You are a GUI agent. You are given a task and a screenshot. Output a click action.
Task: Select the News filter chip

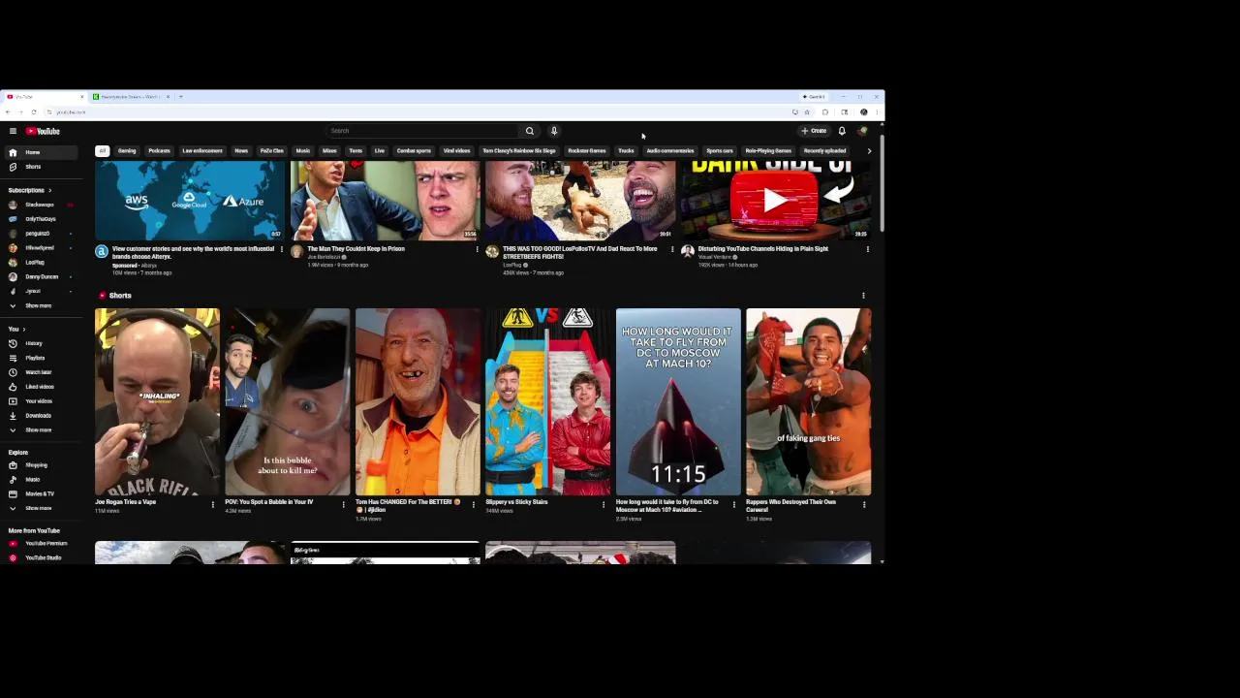(x=241, y=151)
